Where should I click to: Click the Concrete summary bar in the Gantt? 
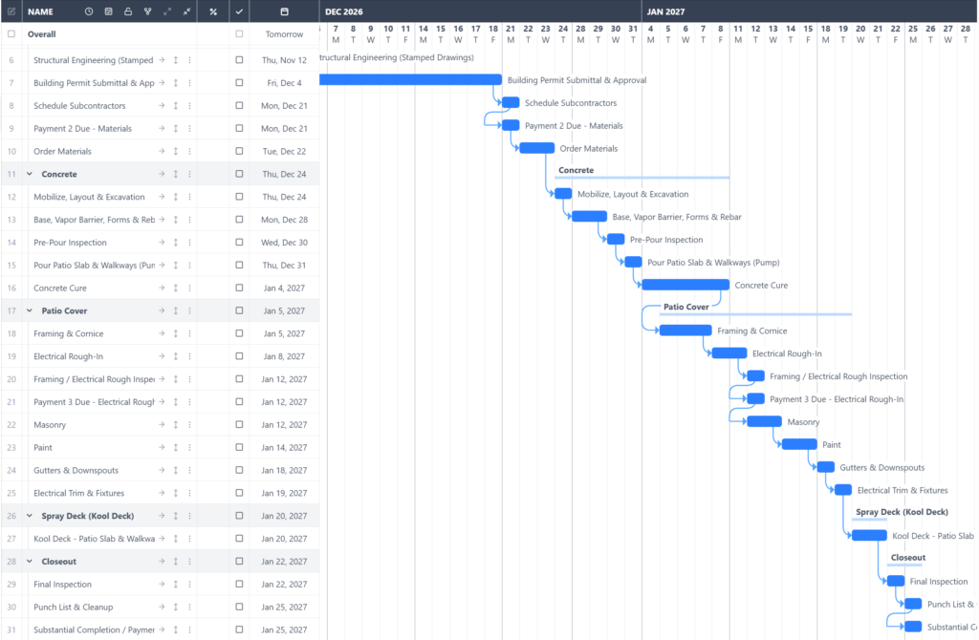click(x=642, y=178)
